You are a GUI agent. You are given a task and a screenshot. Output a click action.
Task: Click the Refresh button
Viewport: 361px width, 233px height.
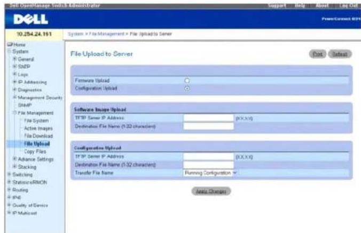(340, 54)
